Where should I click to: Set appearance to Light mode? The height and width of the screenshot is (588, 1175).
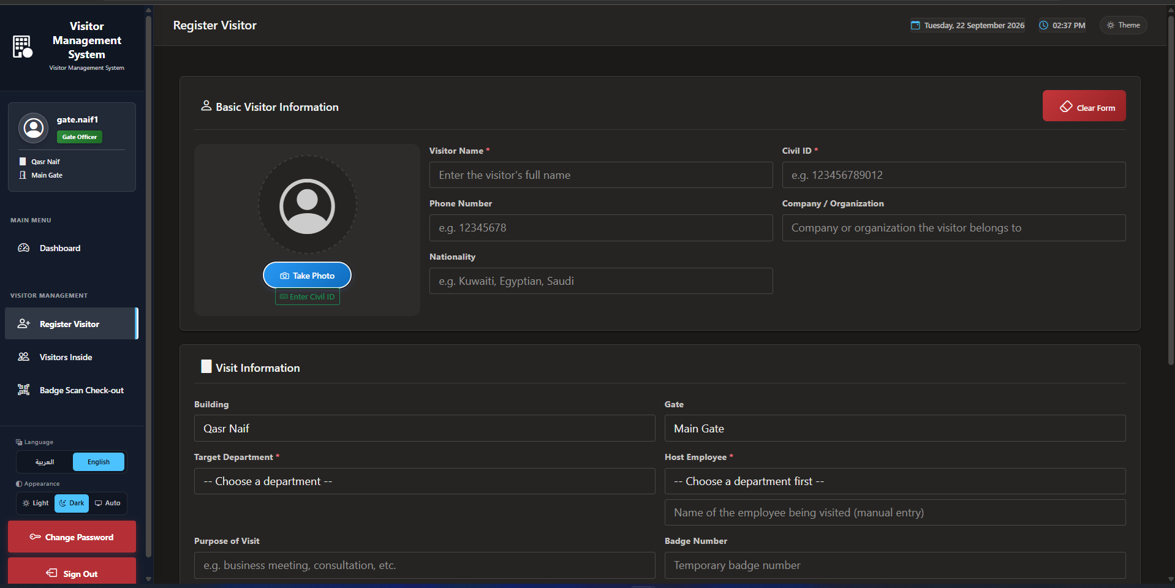pos(36,503)
